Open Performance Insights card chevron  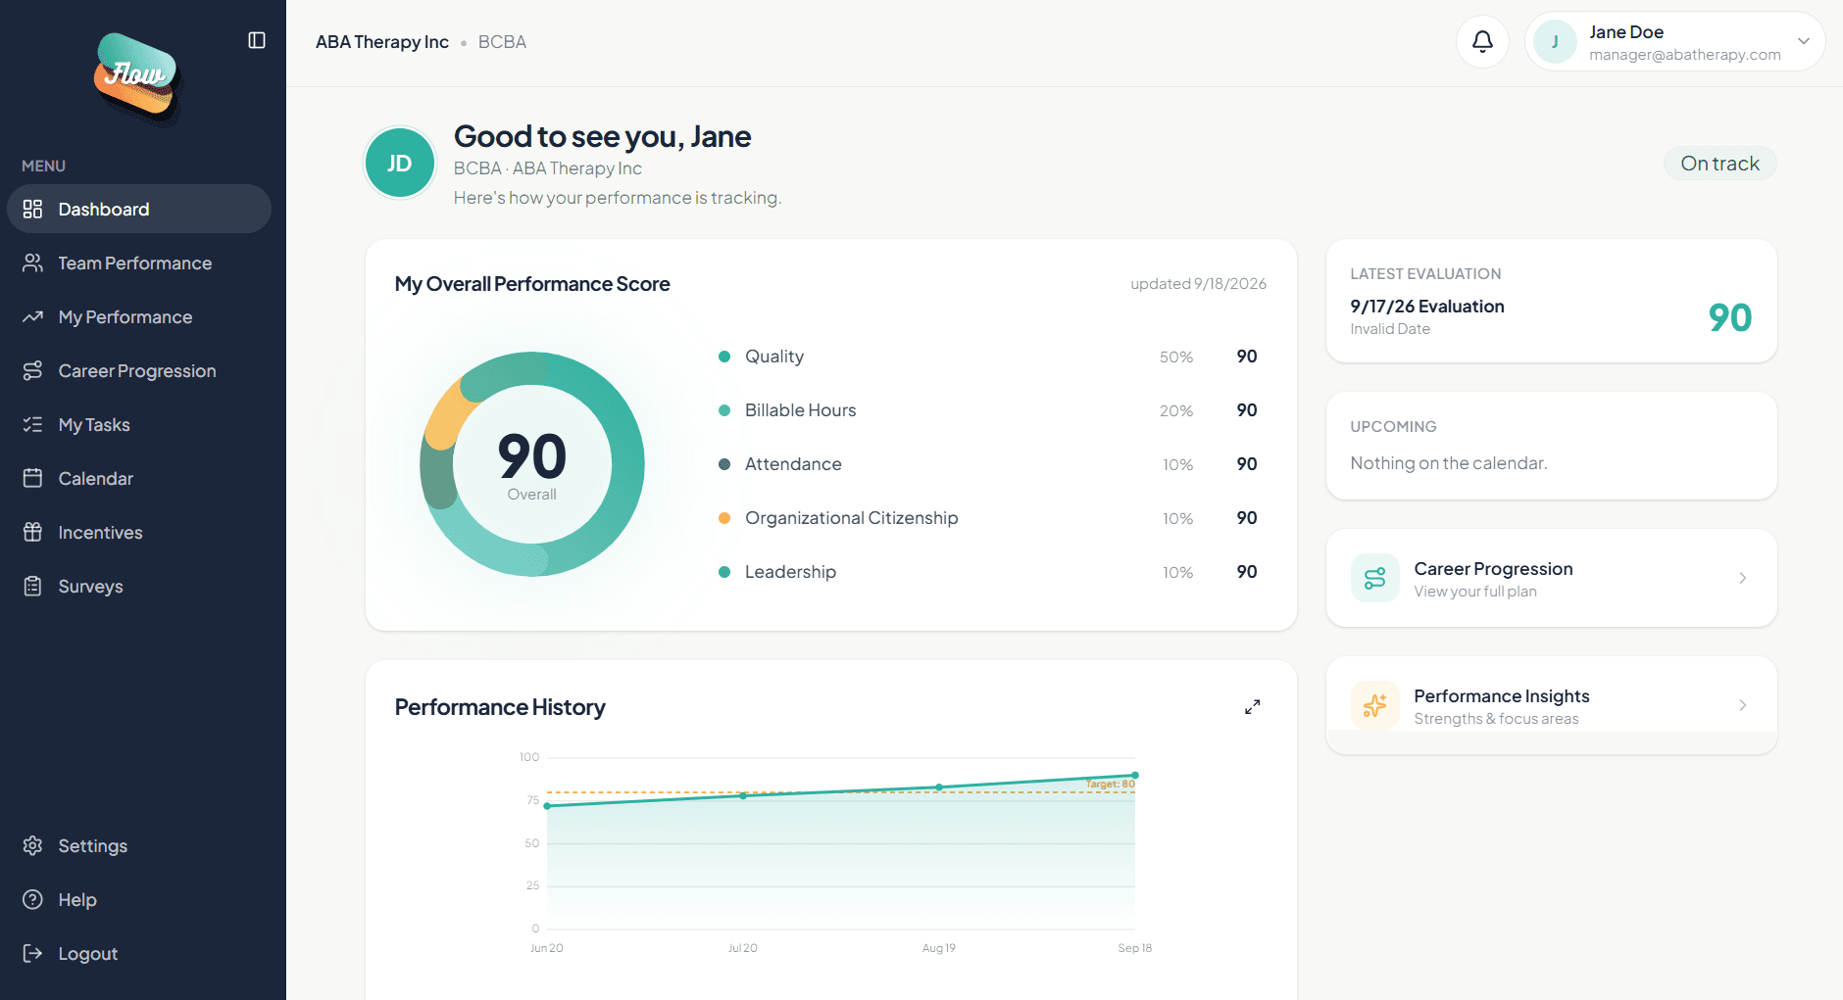[1742, 705]
